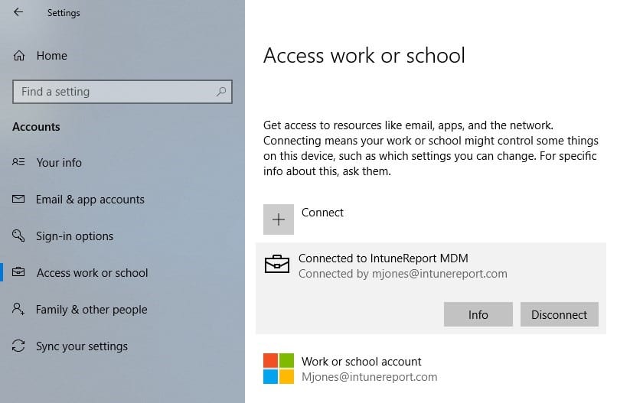This screenshot has height=403, width=630.
Task: Click the Home house icon
Action: [x=20, y=56]
